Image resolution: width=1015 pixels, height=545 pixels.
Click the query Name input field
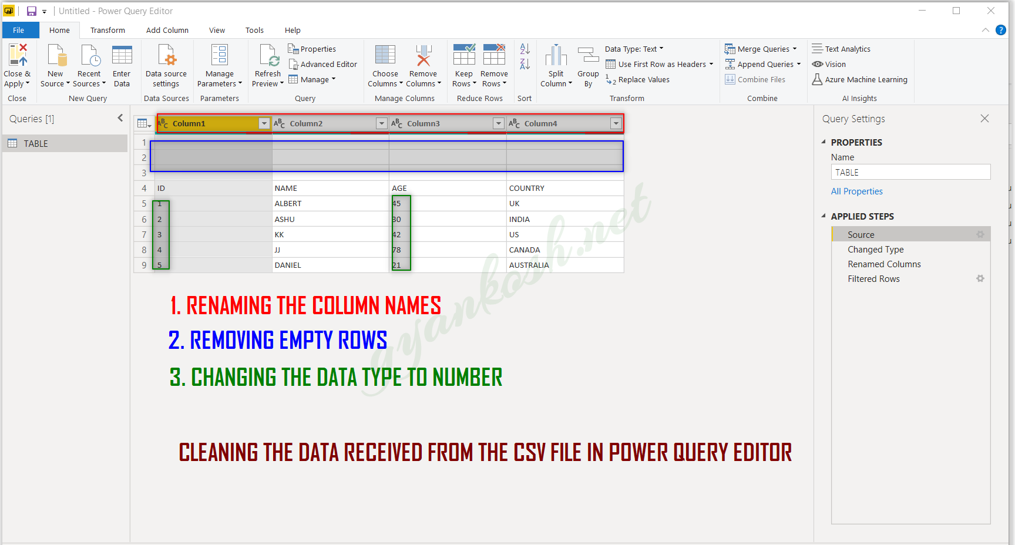pos(910,172)
